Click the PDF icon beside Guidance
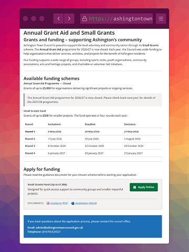189x252 pixels. point(48,203)
